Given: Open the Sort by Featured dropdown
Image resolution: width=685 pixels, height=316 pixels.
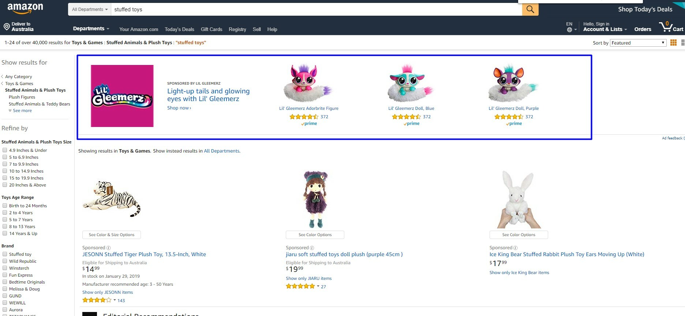Looking at the screenshot, I should [x=638, y=43].
